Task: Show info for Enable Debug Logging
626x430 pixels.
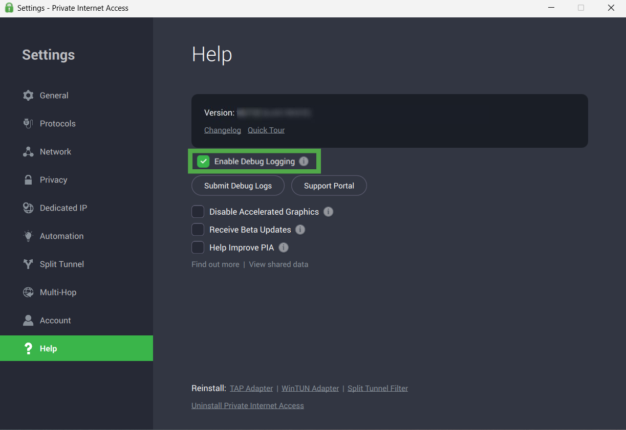Action: click(x=304, y=162)
